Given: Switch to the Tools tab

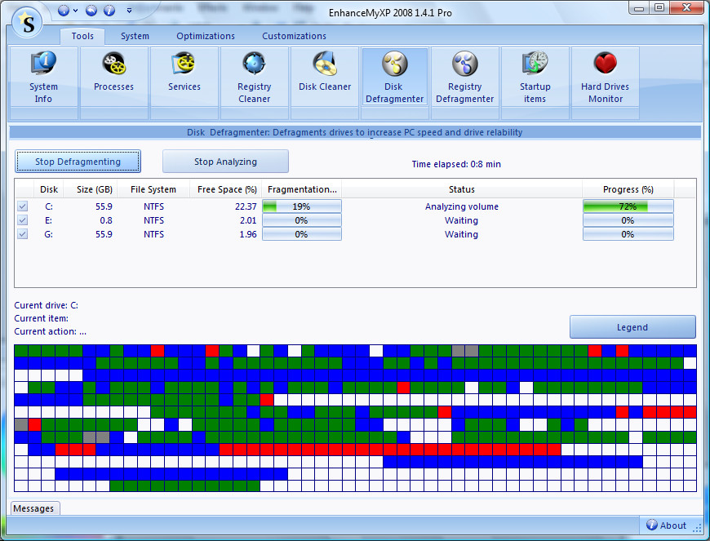Looking at the screenshot, I should pos(82,36).
